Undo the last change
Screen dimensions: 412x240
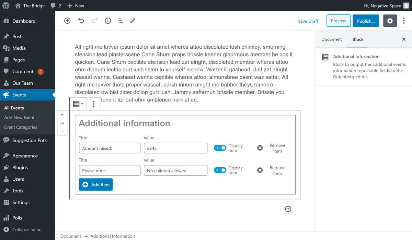point(81,21)
